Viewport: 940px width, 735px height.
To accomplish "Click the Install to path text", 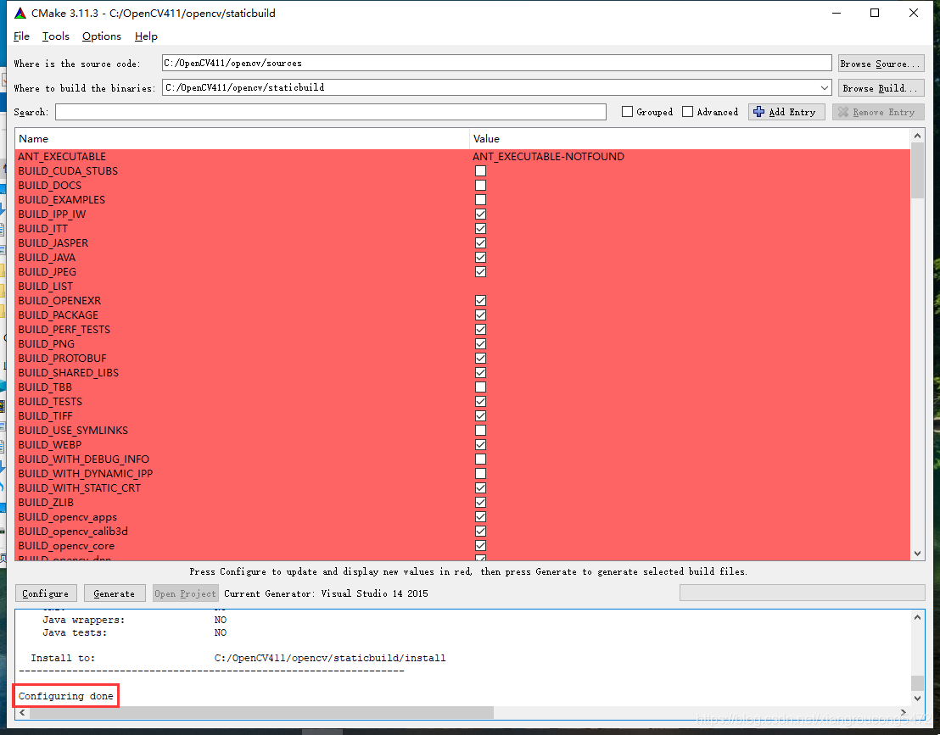I will pyautogui.click(x=330, y=658).
